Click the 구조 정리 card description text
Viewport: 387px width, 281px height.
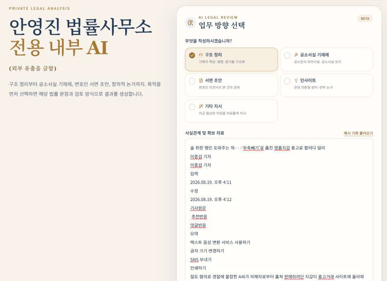point(222,62)
